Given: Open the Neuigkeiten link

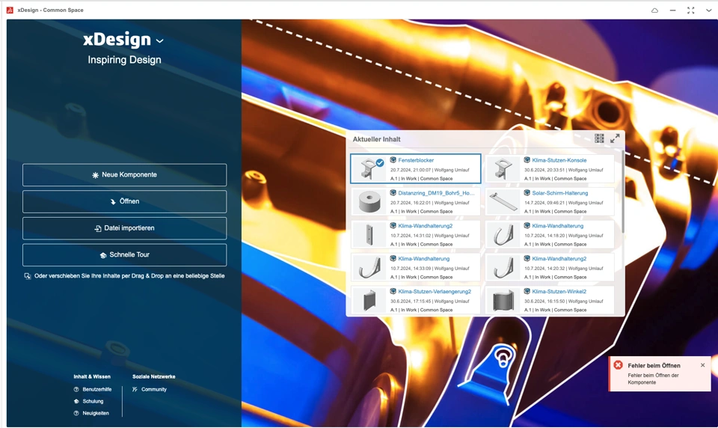Looking at the screenshot, I should click(x=96, y=413).
